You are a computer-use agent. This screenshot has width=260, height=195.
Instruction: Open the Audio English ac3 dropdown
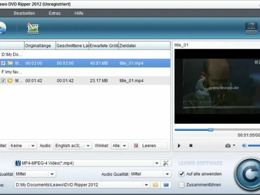pyautogui.click(x=72, y=146)
